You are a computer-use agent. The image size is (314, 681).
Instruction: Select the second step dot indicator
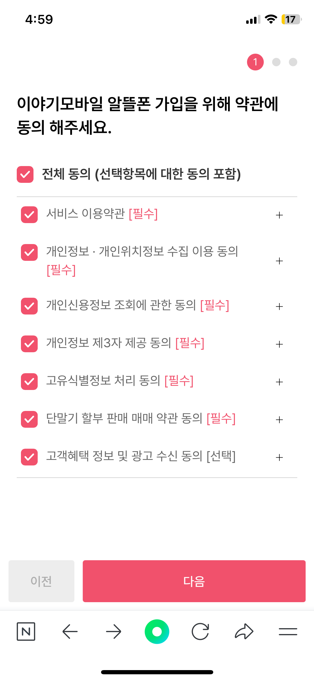point(276,62)
